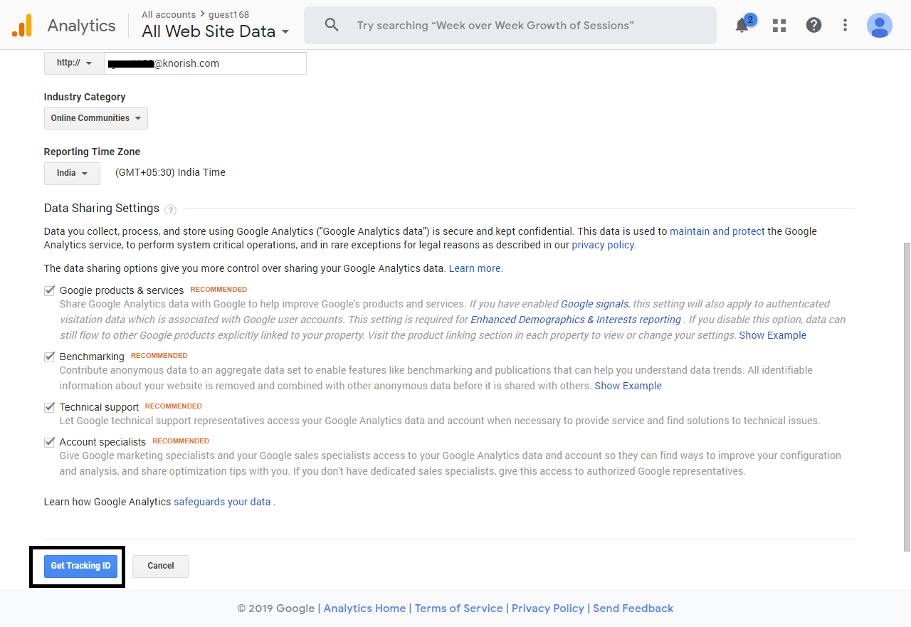Image resolution: width=911 pixels, height=627 pixels.
Task: Click Send Feedback footer link
Action: [633, 608]
